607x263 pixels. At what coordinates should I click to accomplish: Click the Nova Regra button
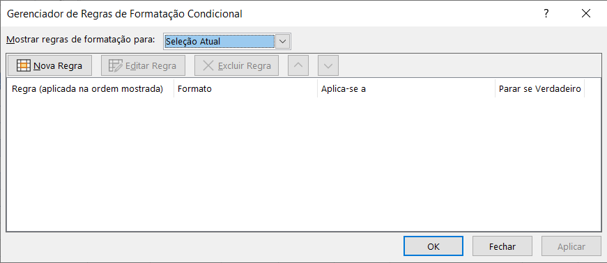[x=50, y=65]
